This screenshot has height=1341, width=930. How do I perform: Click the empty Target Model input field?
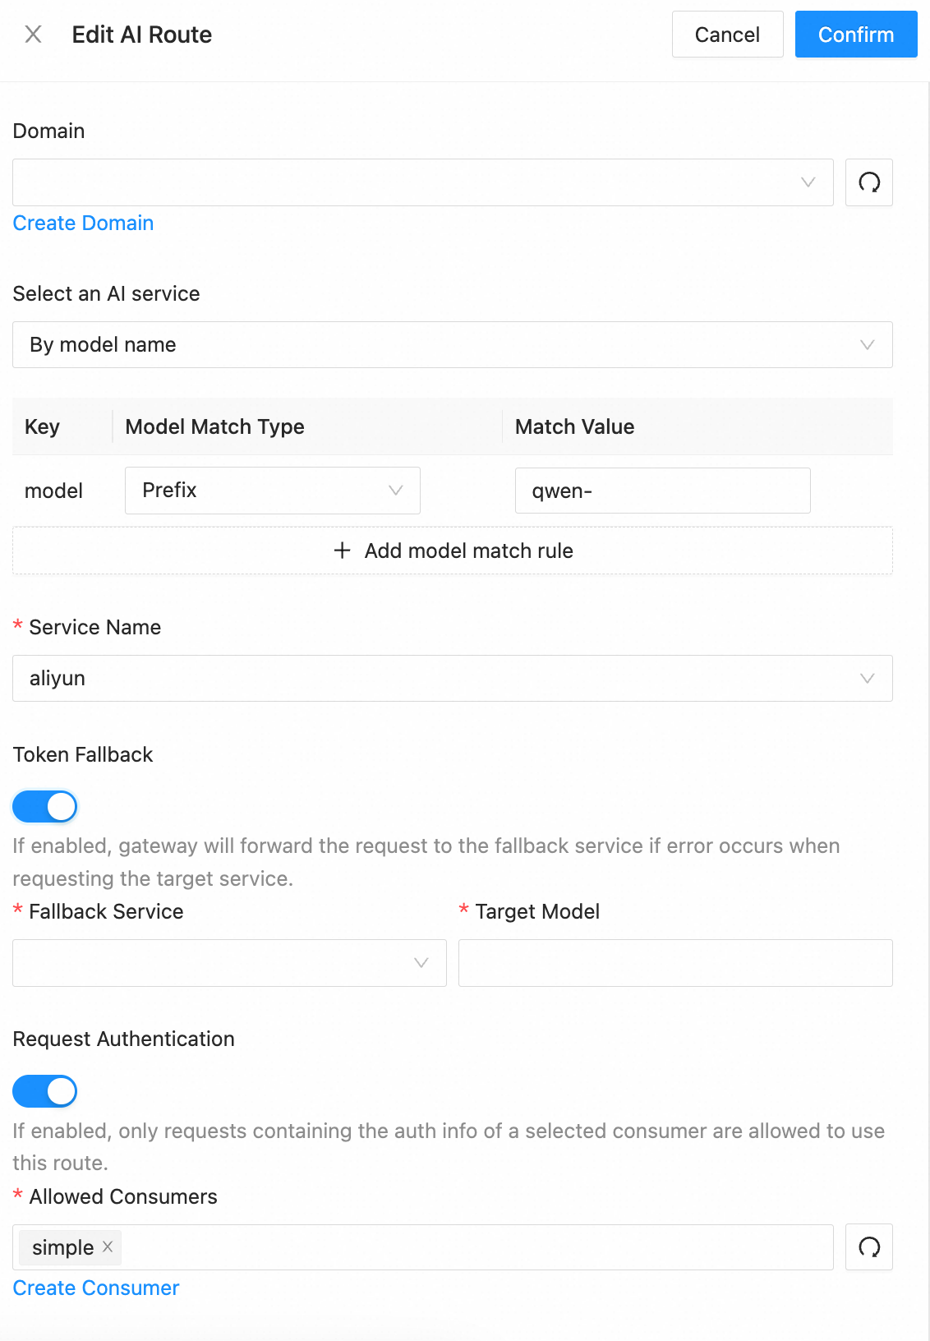pyautogui.click(x=675, y=962)
